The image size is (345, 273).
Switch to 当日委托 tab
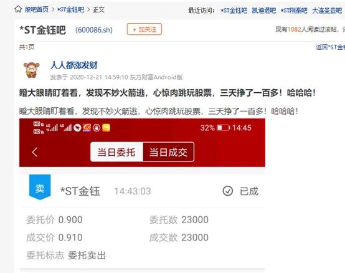(x=116, y=152)
